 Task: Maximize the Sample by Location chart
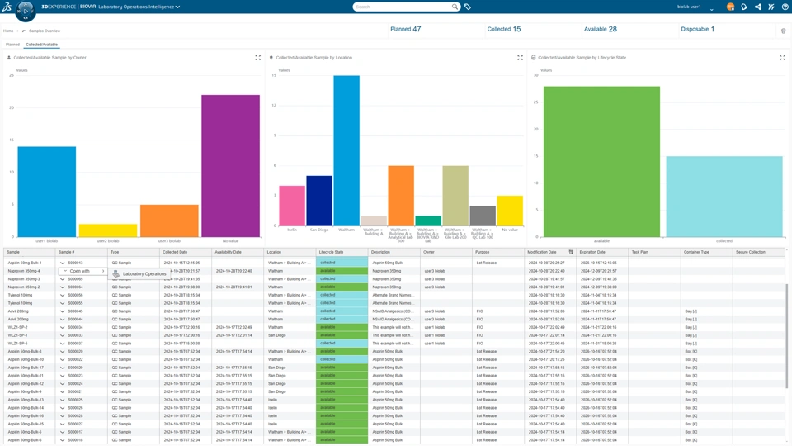click(521, 58)
